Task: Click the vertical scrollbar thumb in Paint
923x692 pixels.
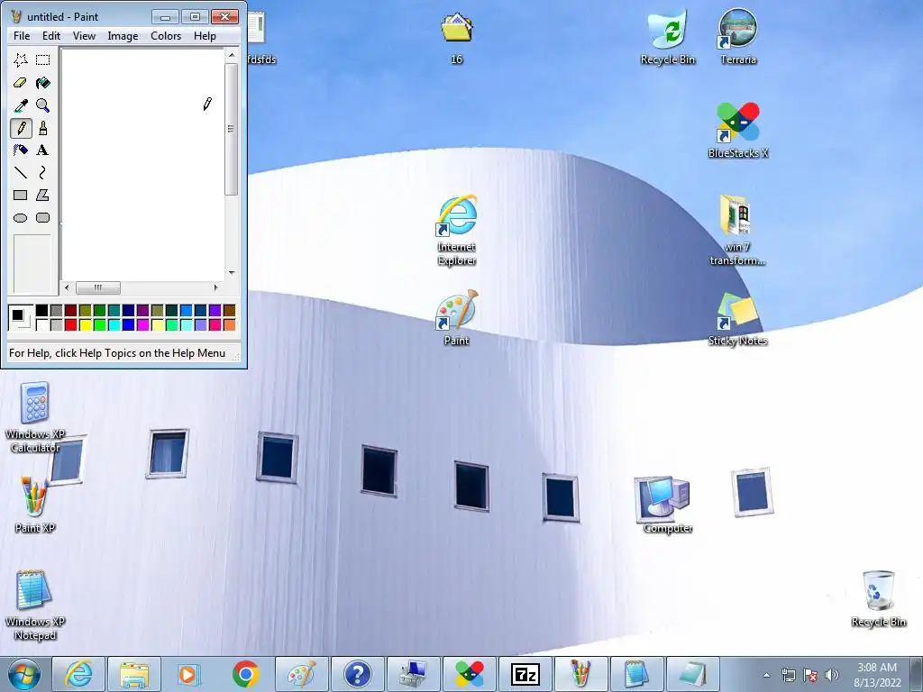Action: click(x=232, y=129)
